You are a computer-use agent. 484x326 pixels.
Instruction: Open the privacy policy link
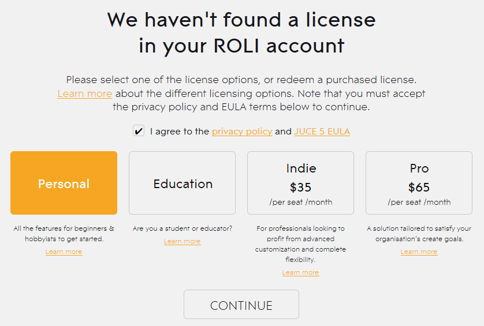[242, 132]
